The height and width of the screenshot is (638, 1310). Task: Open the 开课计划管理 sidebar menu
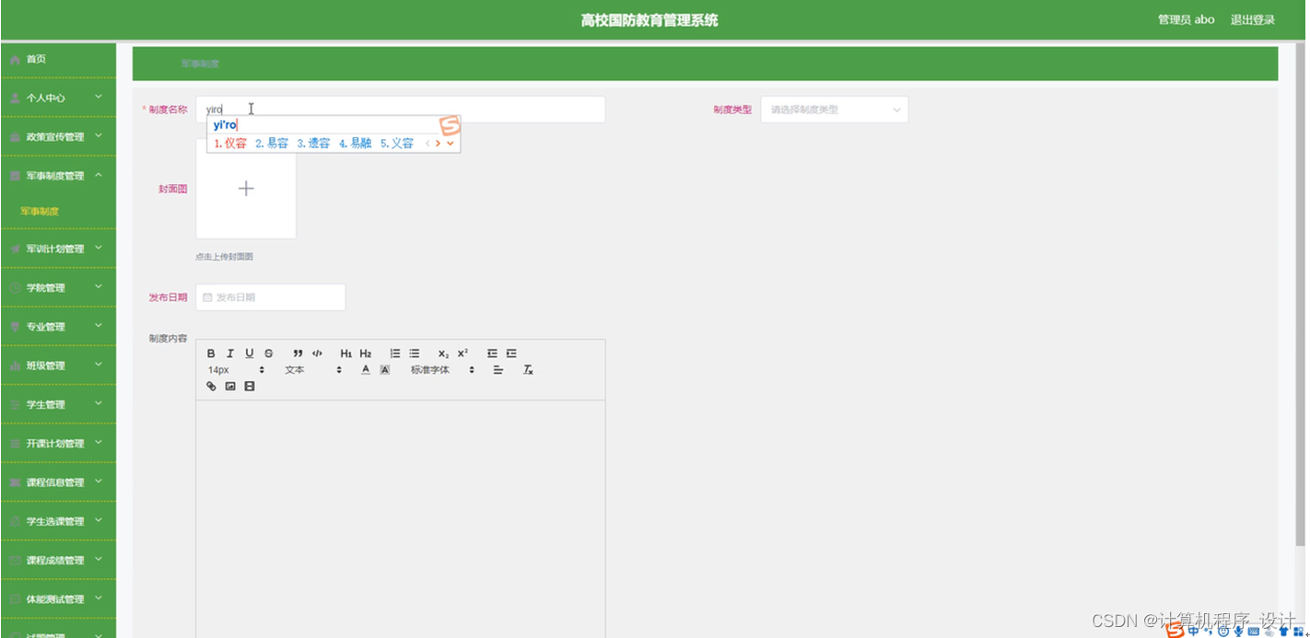coord(59,443)
